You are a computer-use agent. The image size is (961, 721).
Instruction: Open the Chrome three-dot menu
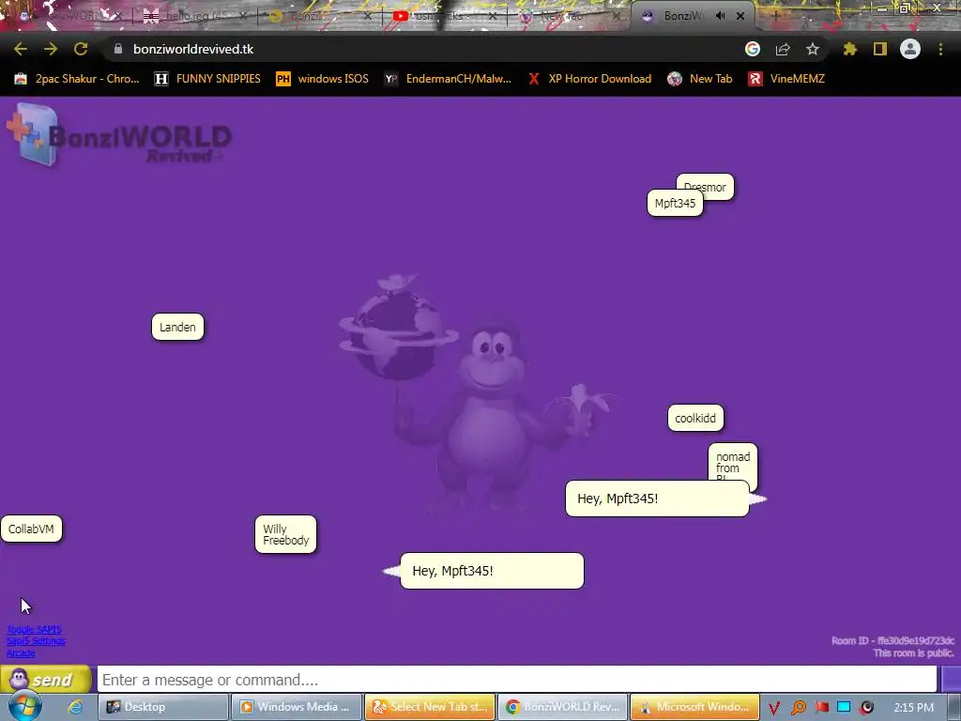[x=940, y=49]
